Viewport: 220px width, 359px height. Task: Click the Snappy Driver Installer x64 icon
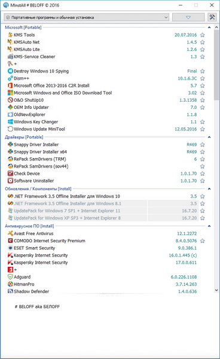tap(10, 152)
